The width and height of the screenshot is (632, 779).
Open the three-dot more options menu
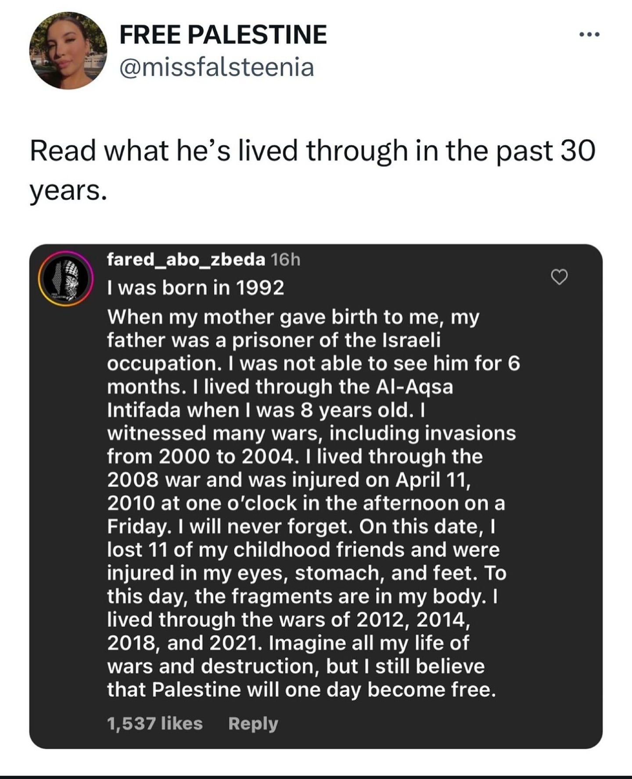(589, 35)
